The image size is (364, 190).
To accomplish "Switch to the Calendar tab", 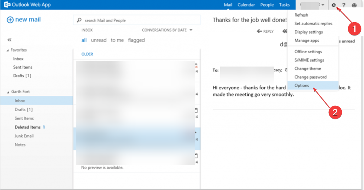I will (246, 5).
